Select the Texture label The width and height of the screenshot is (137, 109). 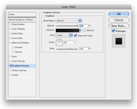point(18,52)
